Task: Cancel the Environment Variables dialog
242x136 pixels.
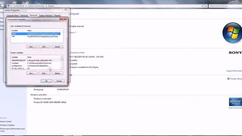Action: [x=59, y=81]
